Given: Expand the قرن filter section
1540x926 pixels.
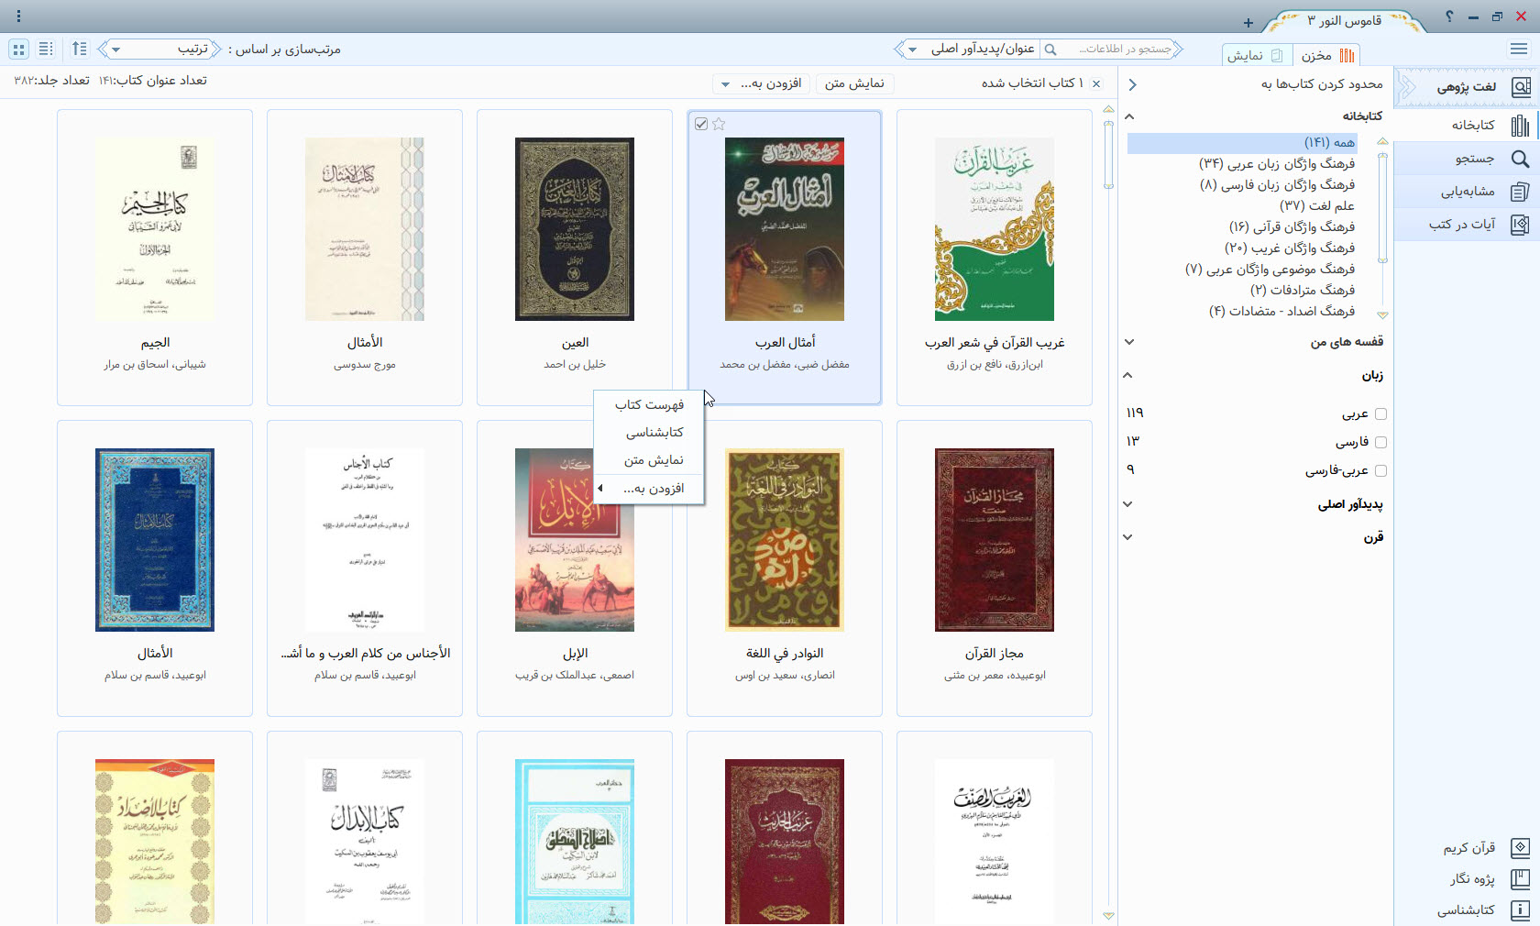Looking at the screenshot, I should tap(1127, 537).
